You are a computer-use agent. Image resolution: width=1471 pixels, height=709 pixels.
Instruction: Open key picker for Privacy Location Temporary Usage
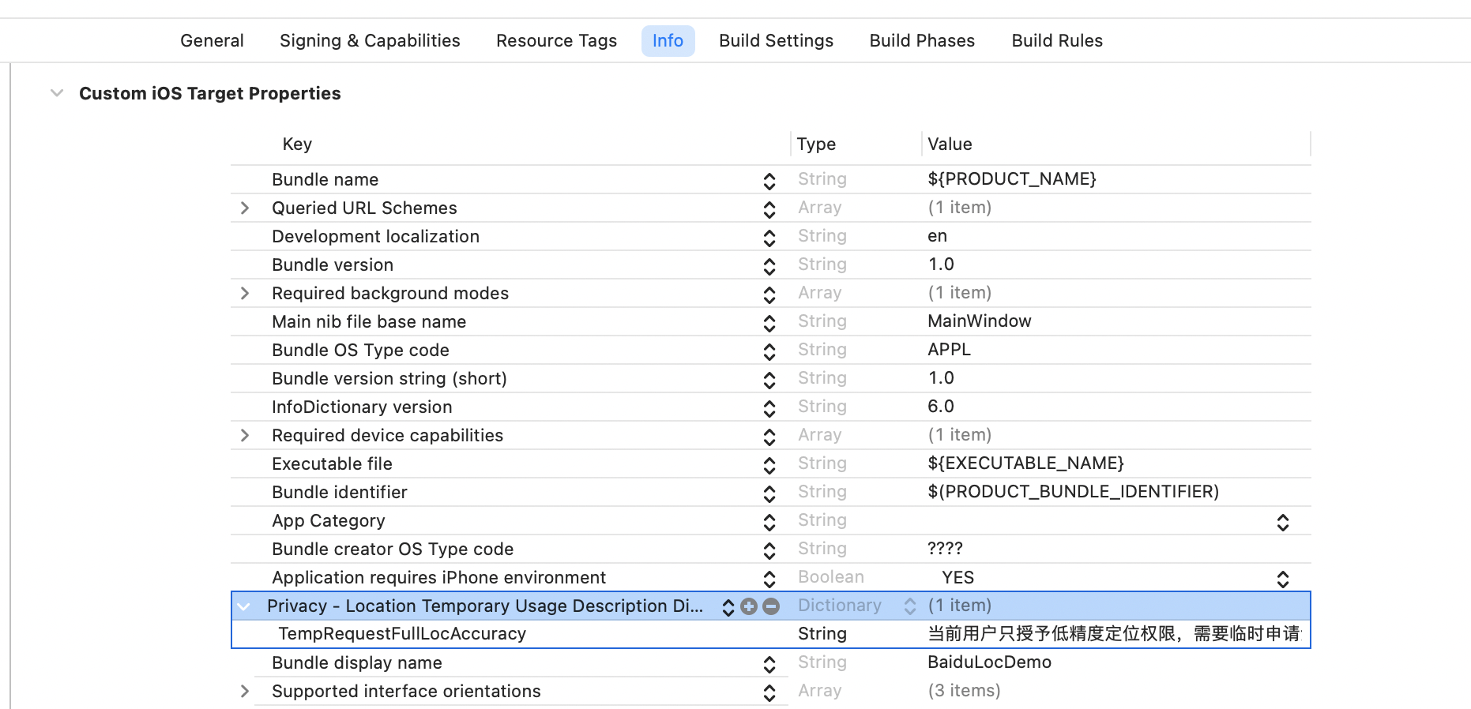(728, 606)
